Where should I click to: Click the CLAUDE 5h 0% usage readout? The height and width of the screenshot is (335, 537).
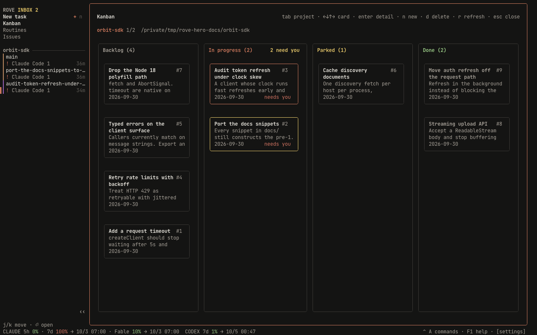click(21, 332)
